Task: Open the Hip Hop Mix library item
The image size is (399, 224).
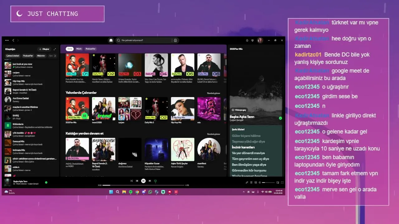Action: click(31, 82)
